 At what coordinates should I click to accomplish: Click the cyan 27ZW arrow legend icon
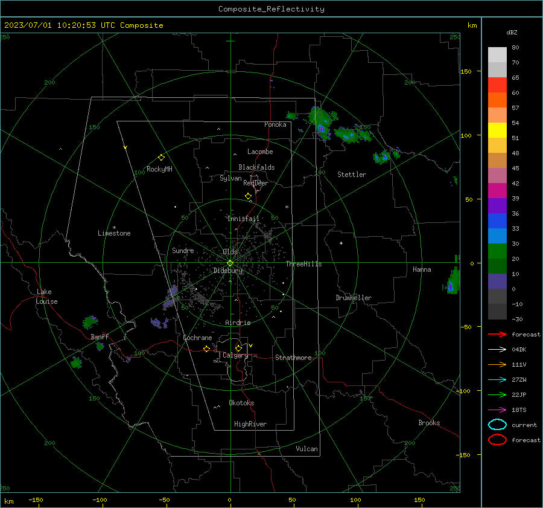pyautogui.click(x=497, y=380)
